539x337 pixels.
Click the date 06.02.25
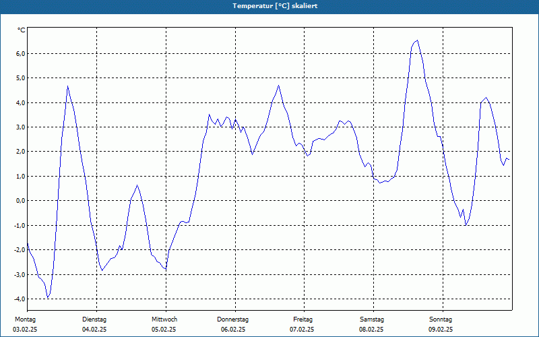(x=233, y=330)
